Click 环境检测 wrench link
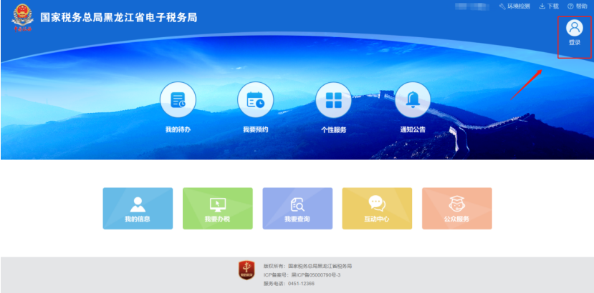 click(515, 6)
